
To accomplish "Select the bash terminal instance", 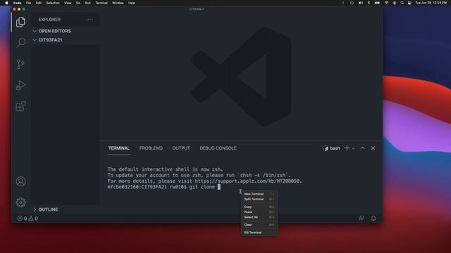I will [331, 148].
